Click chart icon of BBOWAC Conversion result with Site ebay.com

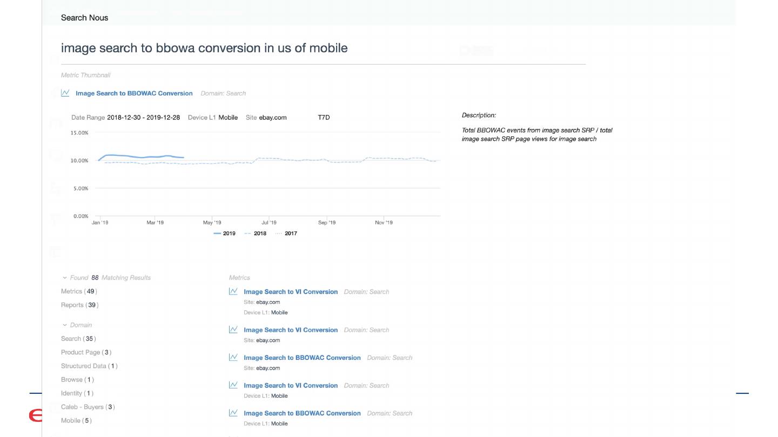pos(233,357)
